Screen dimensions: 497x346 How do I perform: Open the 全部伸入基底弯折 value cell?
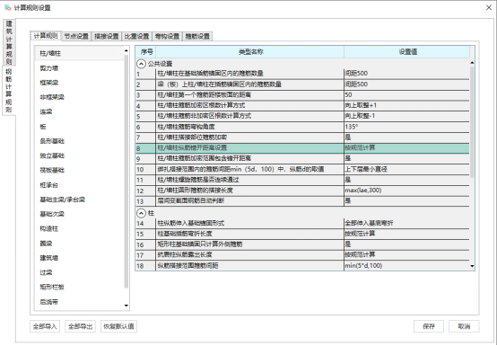(x=406, y=223)
